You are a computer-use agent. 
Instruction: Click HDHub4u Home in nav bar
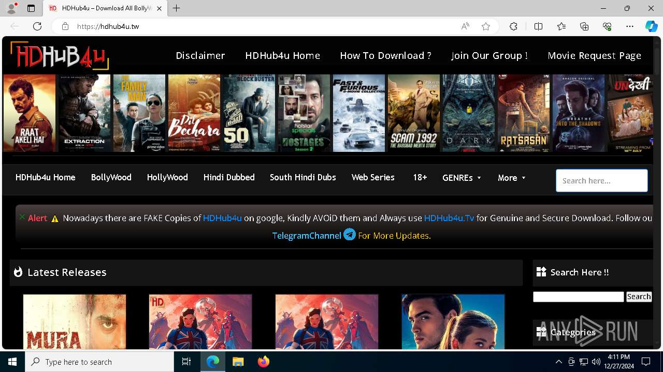point(46,177)
